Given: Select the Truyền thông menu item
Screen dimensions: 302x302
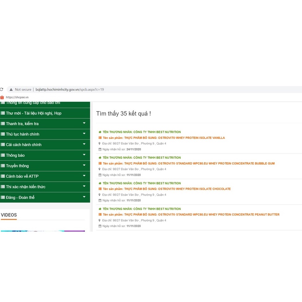Looking at the screenshot, I should pos(17,166).
